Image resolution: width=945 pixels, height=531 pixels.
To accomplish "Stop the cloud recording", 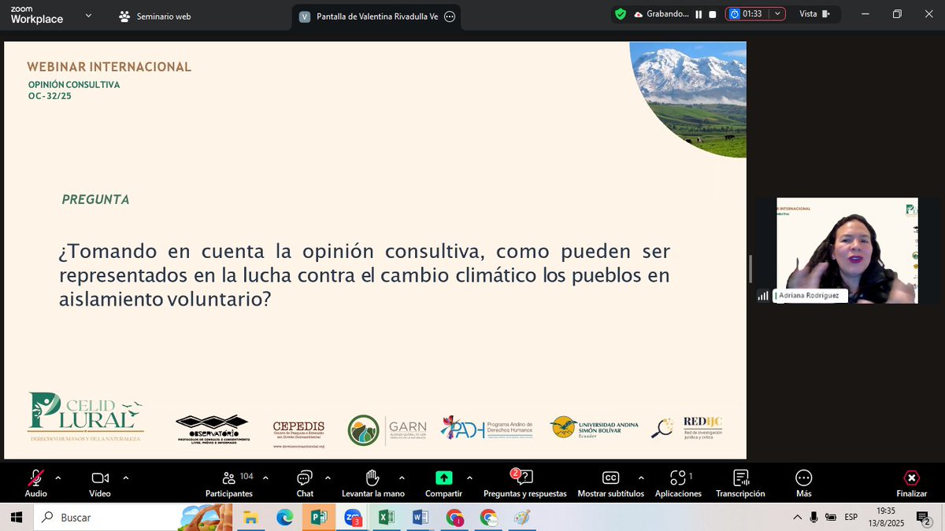I will [x=713, y=13].
